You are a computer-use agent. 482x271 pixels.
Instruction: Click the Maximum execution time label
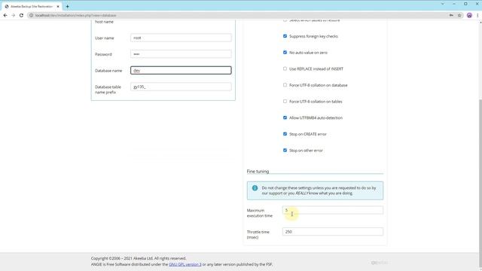click(259, 213)
